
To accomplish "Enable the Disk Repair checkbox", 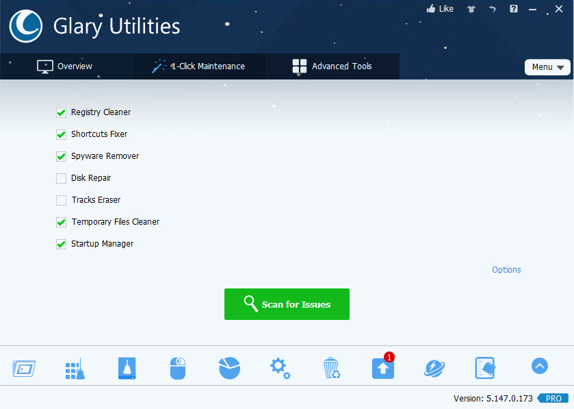I will [61, 179].
